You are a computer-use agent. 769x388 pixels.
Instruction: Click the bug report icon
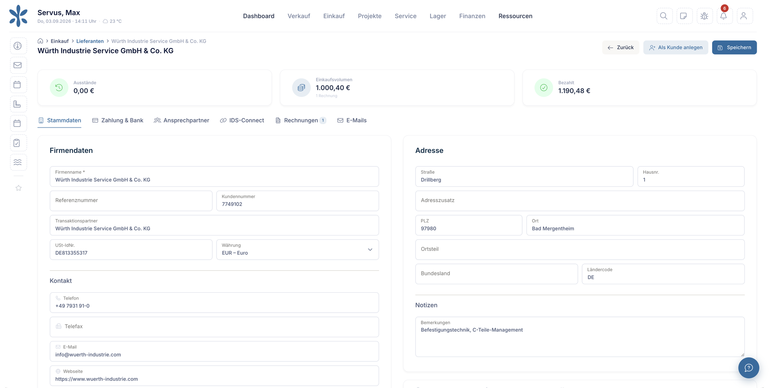coord(704,16)
